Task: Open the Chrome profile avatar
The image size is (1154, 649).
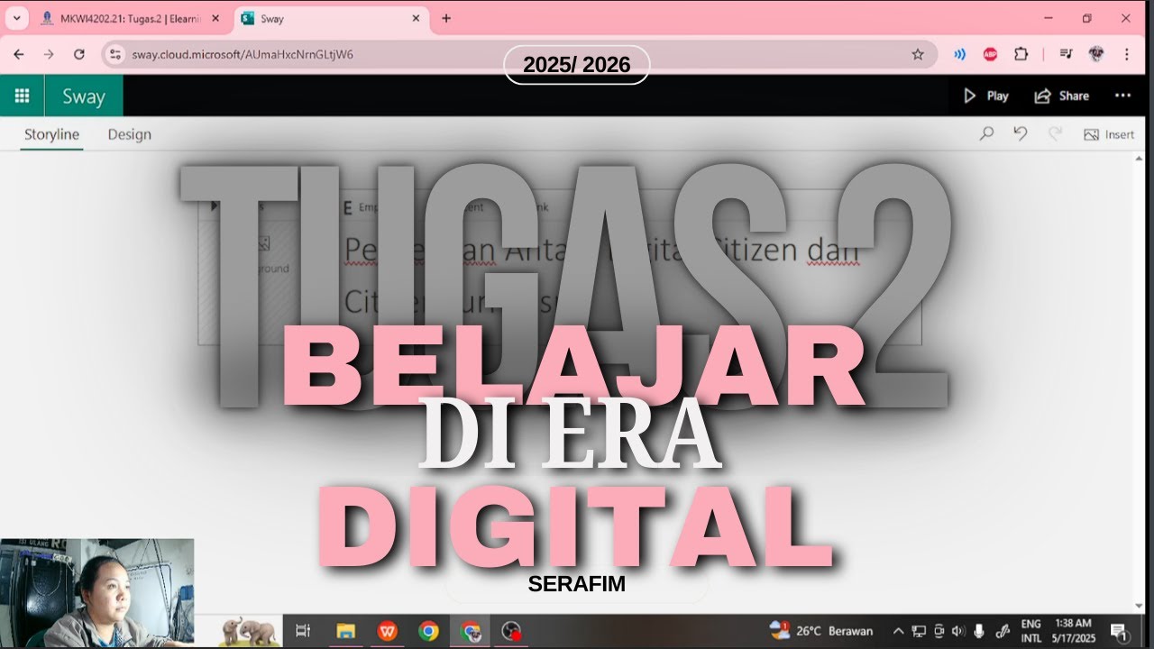Action: (x=1096, y=54)
